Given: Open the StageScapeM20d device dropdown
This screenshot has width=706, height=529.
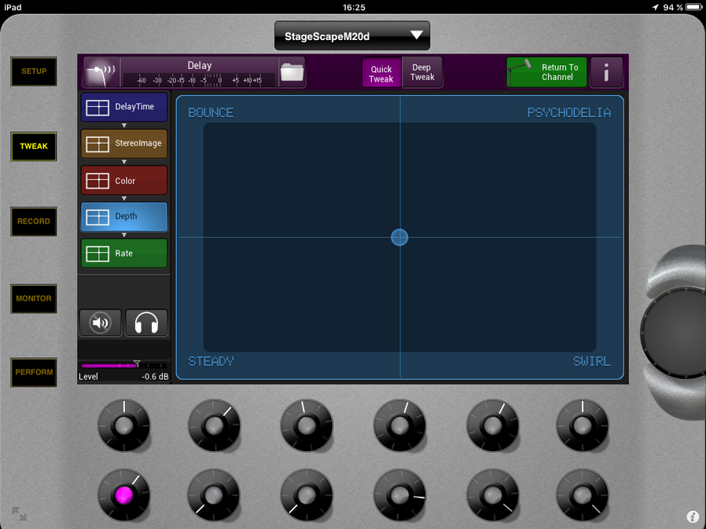Looking at the screenshot, I should (x=352, y=36).
